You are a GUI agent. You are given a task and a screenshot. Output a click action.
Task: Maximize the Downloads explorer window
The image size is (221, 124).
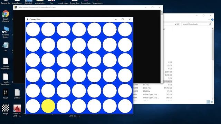click(x=203, y=15)
